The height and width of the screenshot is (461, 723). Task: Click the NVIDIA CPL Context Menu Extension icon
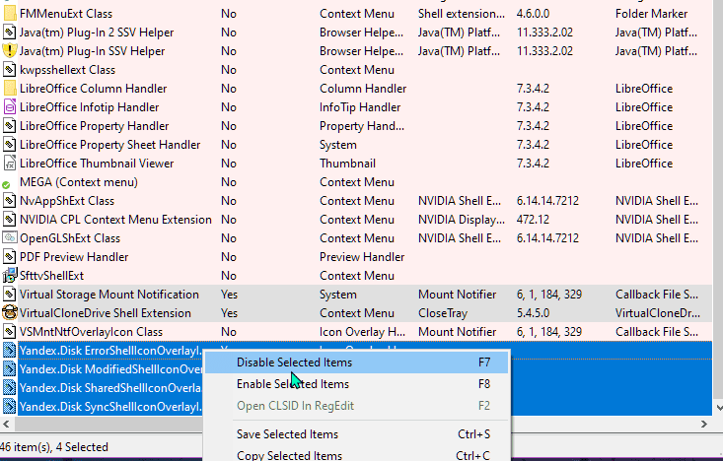pyautogui.click(x=9, y=220)
